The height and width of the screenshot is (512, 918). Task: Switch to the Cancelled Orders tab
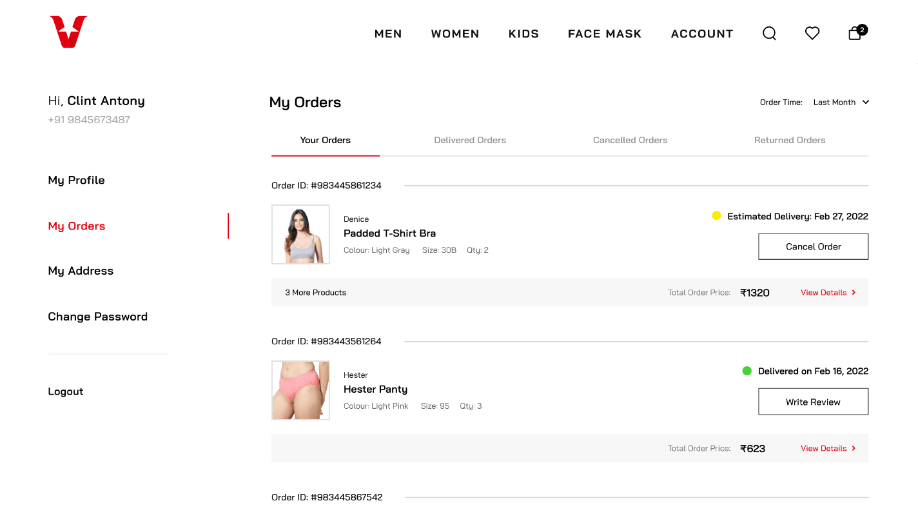(630, 141)
